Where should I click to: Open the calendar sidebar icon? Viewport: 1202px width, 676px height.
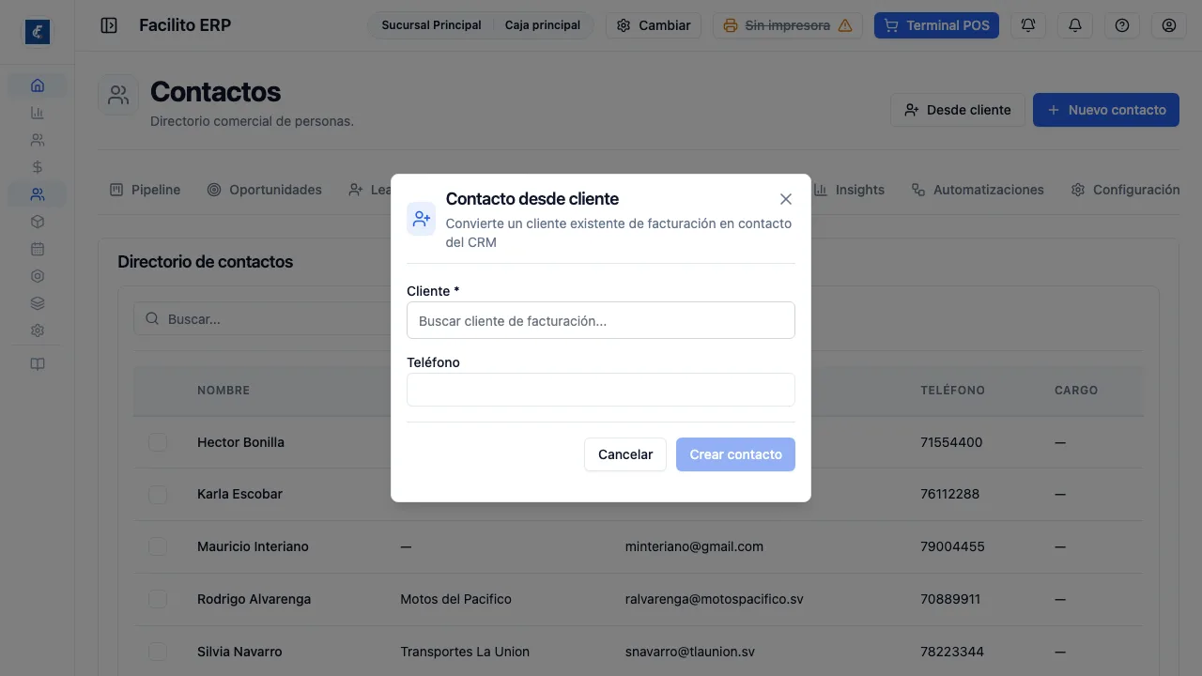38,249
